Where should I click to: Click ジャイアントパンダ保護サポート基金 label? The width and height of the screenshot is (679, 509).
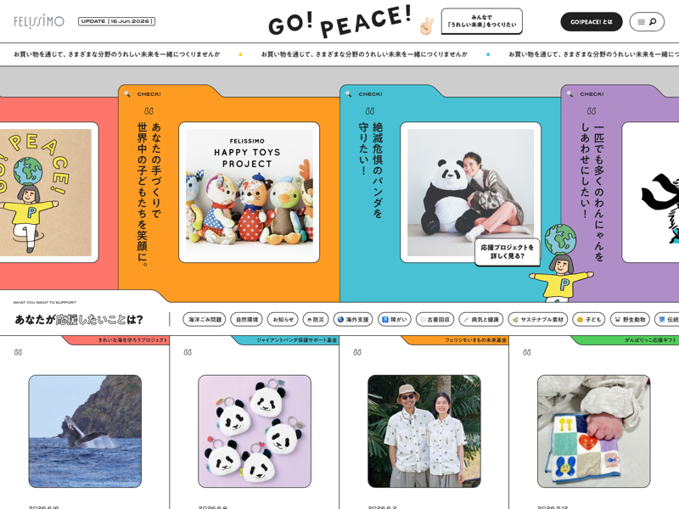[x=296, y=340]
